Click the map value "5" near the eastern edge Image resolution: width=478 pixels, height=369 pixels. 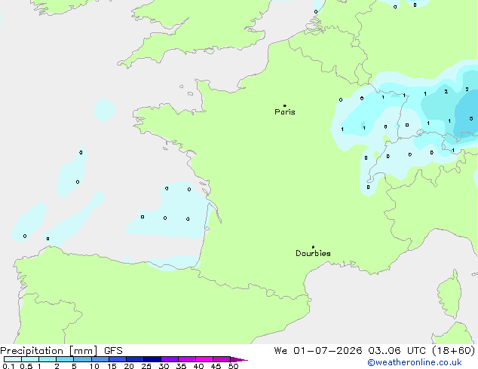[x=471, y=118]
